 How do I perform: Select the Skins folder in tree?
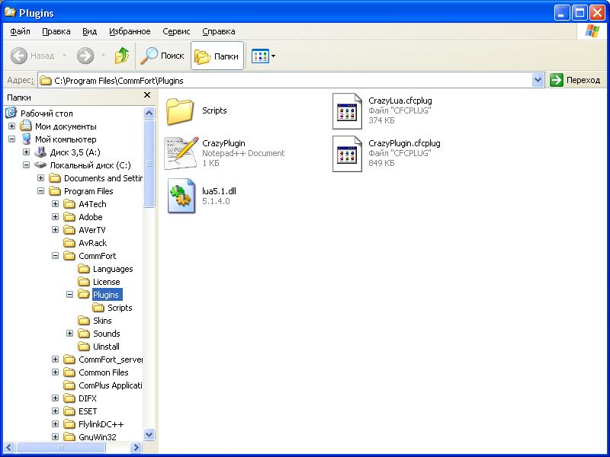click(x=102, y=321)
